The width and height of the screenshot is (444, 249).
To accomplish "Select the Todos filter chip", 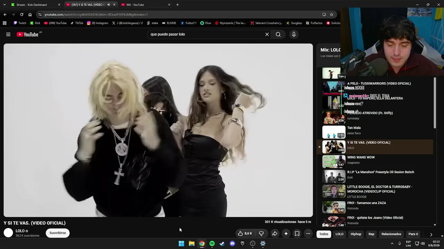I will [324, 234].
